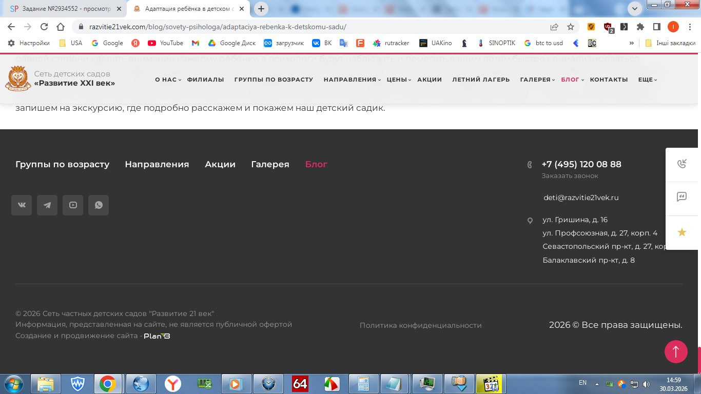Image resolution: width=701 pixels, height=394 pixels.
Task: Click the footer Блог link
Action: point(316,164)
